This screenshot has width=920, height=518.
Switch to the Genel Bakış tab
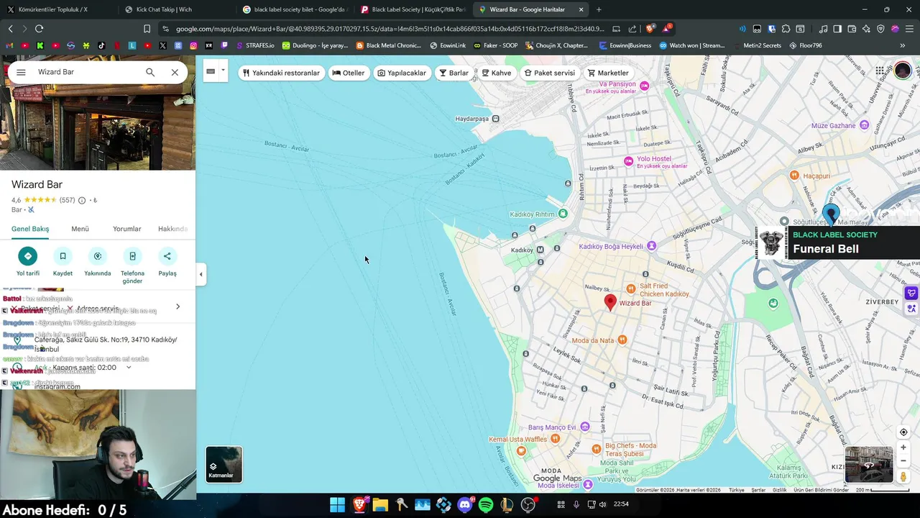[30, 229]
